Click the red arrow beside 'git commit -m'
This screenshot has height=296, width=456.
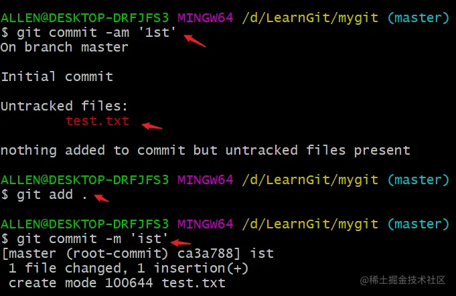coord(181,242)
